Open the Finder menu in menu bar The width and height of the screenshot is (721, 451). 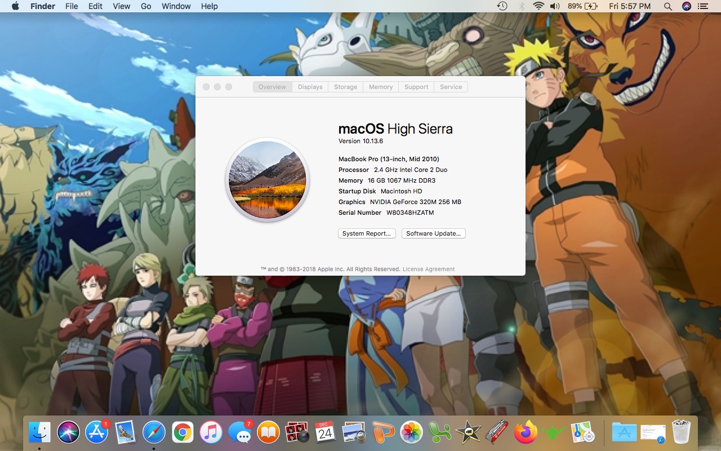pos(42,6)
